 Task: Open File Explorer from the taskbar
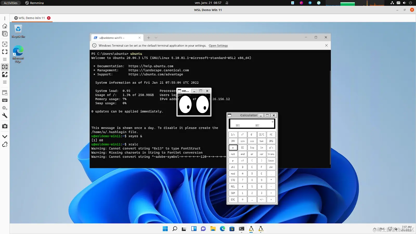[213, 229]
